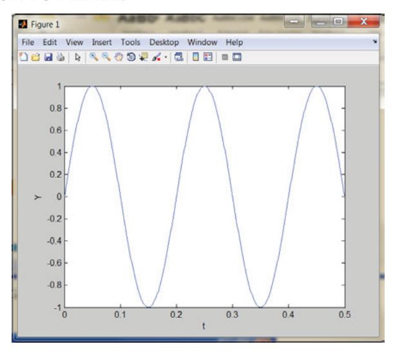Click the MATLAB icon in the title bar
Screen dimensions: 393x353
(23, 24)
